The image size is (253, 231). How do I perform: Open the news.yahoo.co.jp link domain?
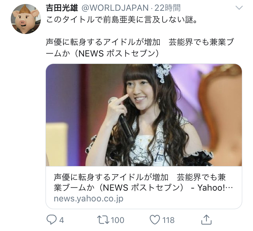89,199
